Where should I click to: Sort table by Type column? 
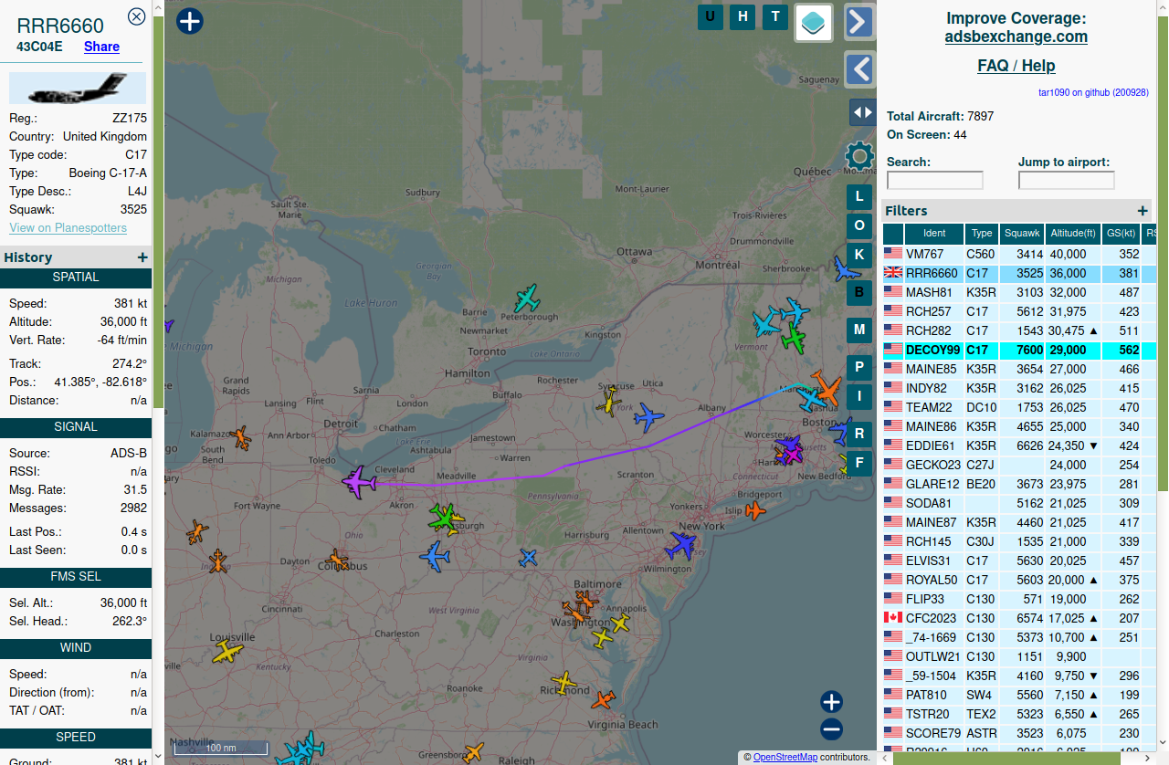(982, 234)
